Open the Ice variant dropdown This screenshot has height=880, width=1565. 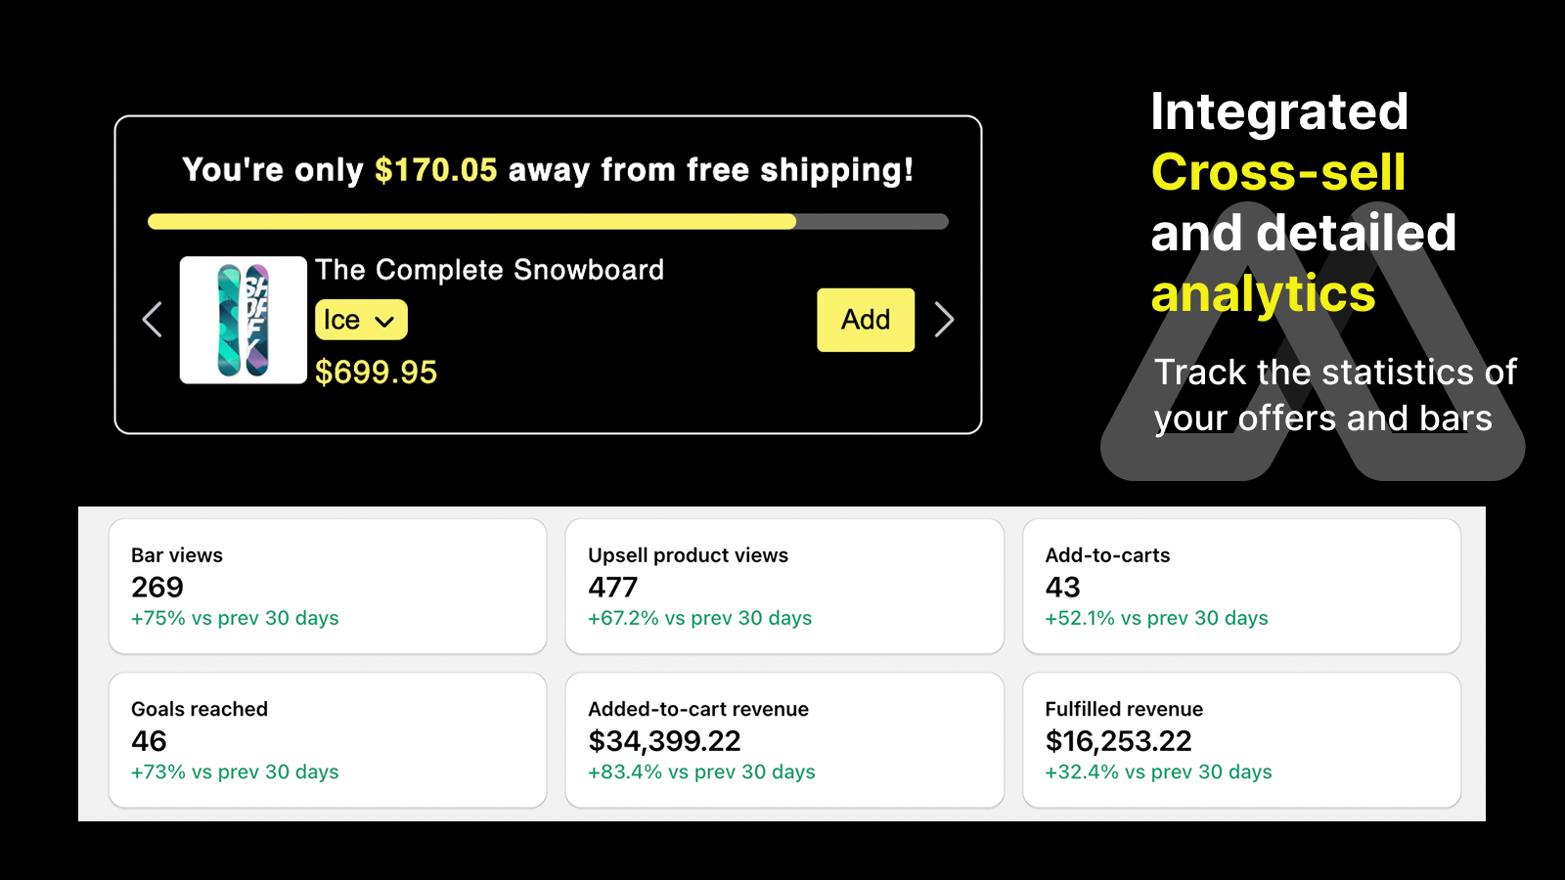pyautogui.click(x=361, y=320)
